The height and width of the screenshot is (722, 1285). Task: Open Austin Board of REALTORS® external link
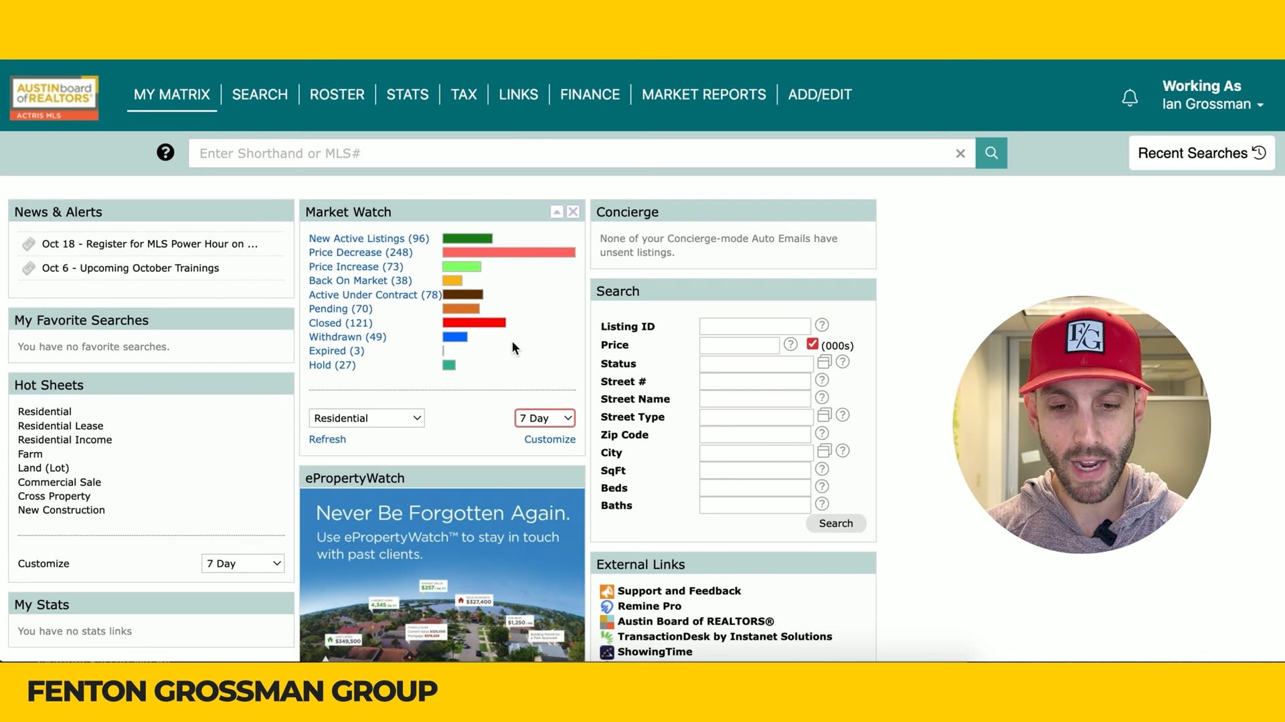(x=695, y=622)
